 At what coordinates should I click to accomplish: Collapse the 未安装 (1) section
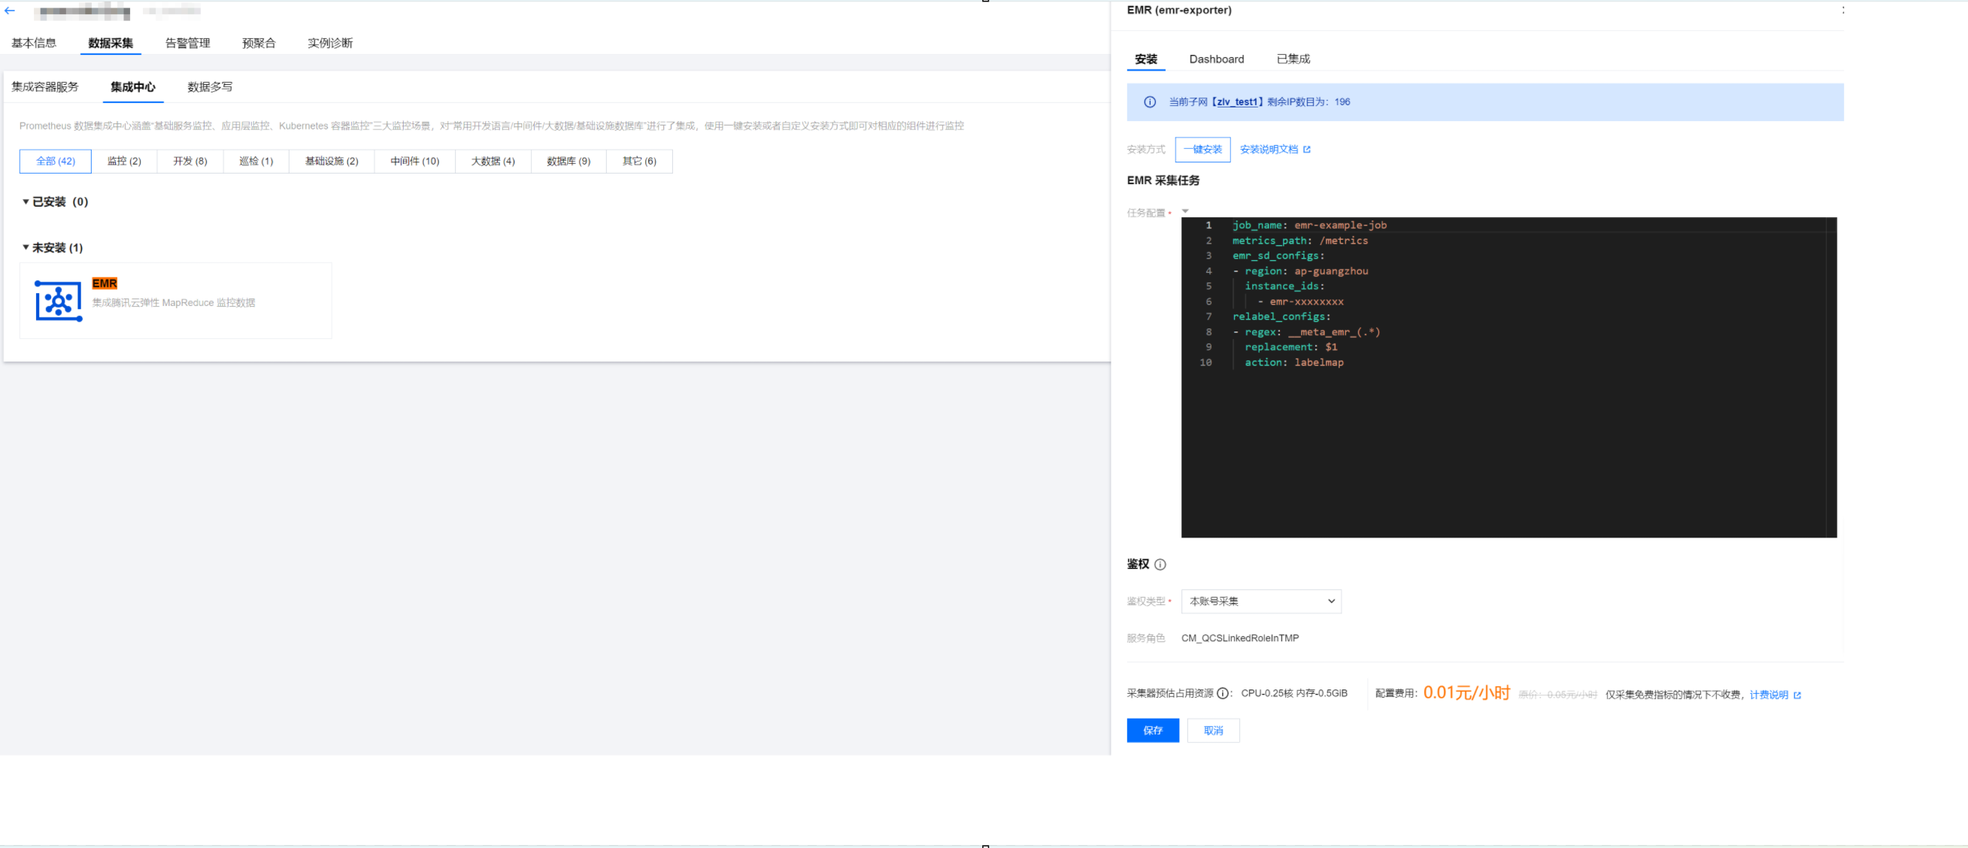pyautogui.click(x=26, y=247)
